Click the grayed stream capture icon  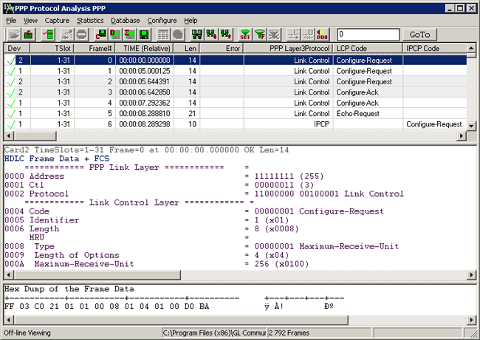coord(67,35)
